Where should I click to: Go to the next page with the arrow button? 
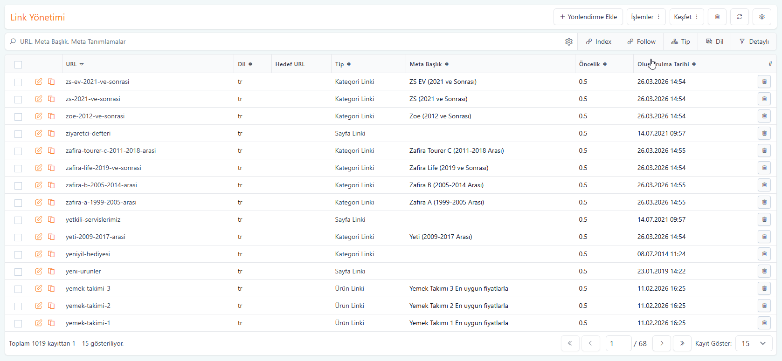pyautogui.click(x=661, y=343)
